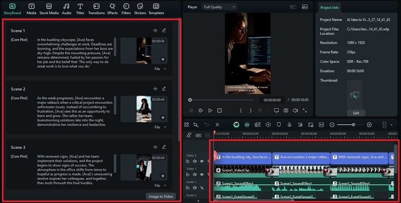Add Scene 3 clip with plus icon
The width and height of the screenshot is (401, 203).
click(162, 175)
